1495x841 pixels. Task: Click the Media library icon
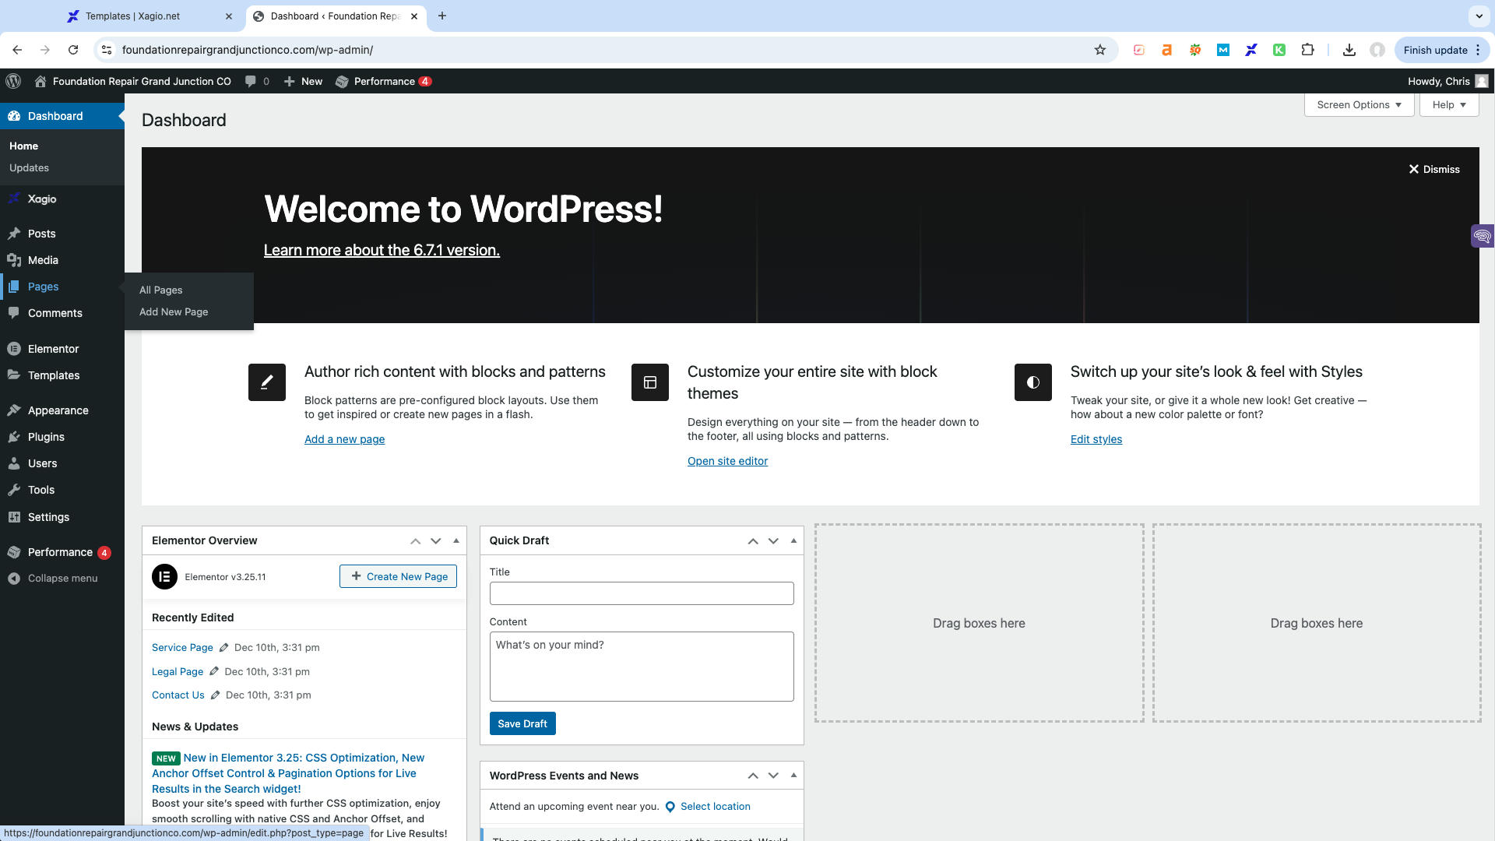[14, 260]
